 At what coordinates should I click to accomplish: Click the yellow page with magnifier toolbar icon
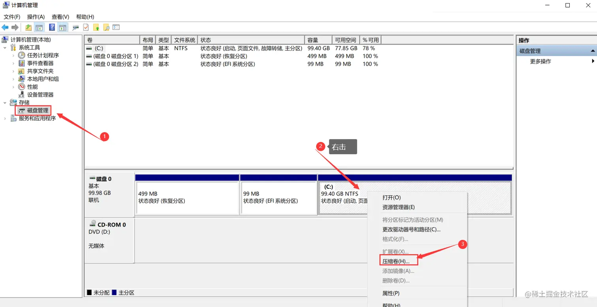(106, 27)
